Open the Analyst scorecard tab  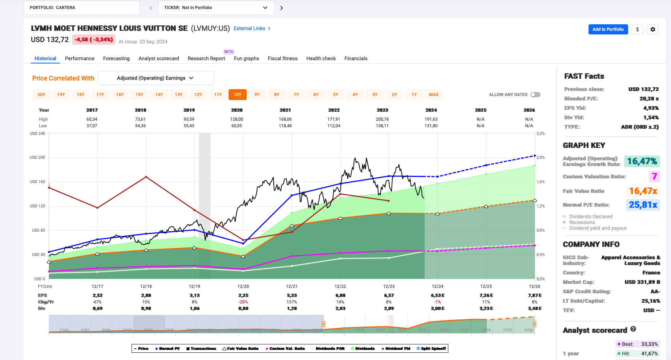click(x=159, y=58)
